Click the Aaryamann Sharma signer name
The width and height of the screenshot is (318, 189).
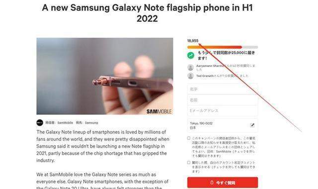coord(210,66)
